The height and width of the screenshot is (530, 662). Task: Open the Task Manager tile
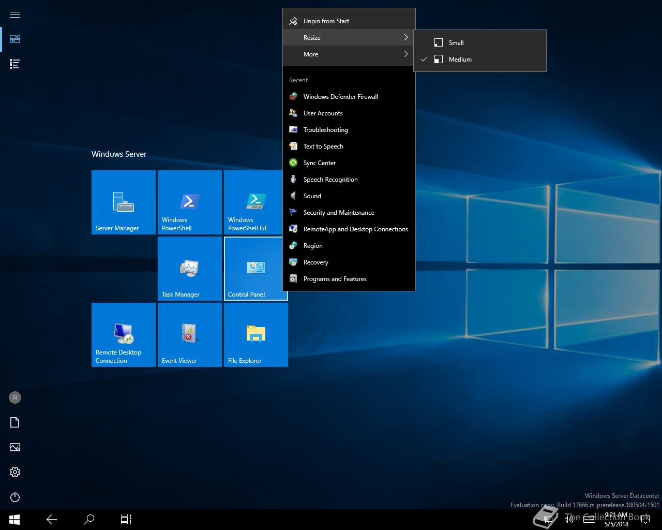(x=190, y=269)
